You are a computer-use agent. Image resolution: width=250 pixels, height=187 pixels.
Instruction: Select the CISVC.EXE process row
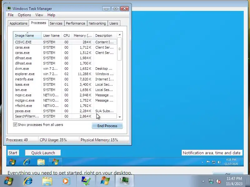pyautogui.click(x=65, y=42)
